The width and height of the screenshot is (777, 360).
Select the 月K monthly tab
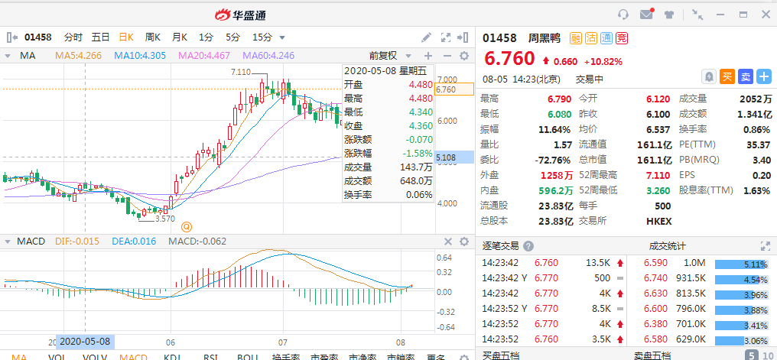(180, 37)
